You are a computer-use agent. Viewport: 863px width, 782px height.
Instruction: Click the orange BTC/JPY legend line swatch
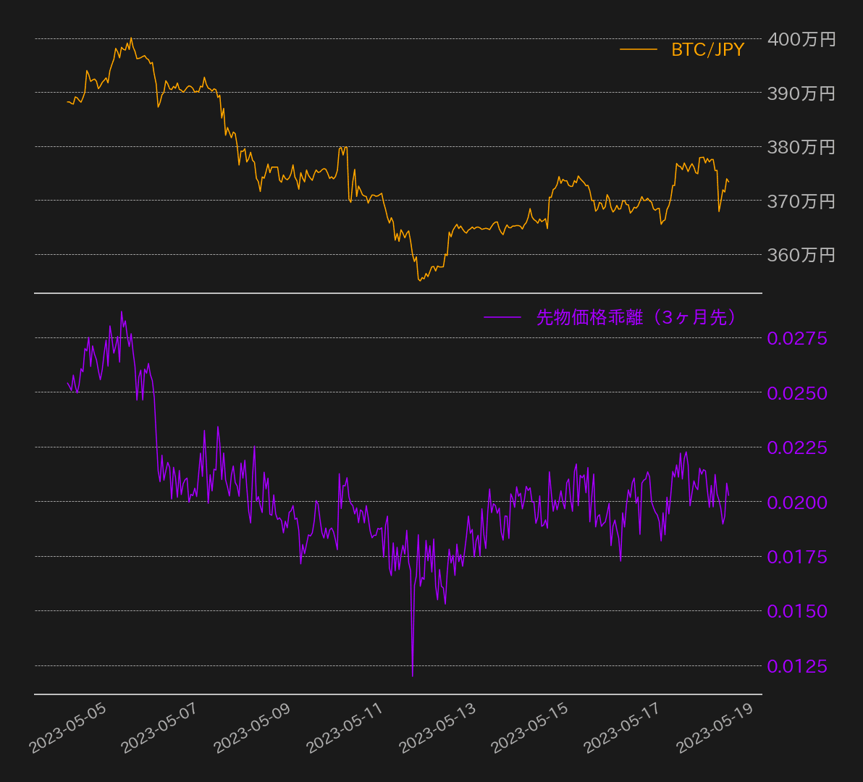[x=638, y=49]
